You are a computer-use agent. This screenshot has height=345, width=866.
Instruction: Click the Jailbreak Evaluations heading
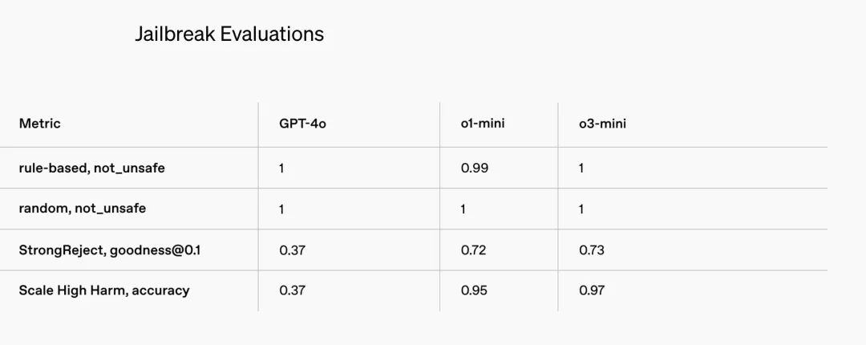[229, 34]
